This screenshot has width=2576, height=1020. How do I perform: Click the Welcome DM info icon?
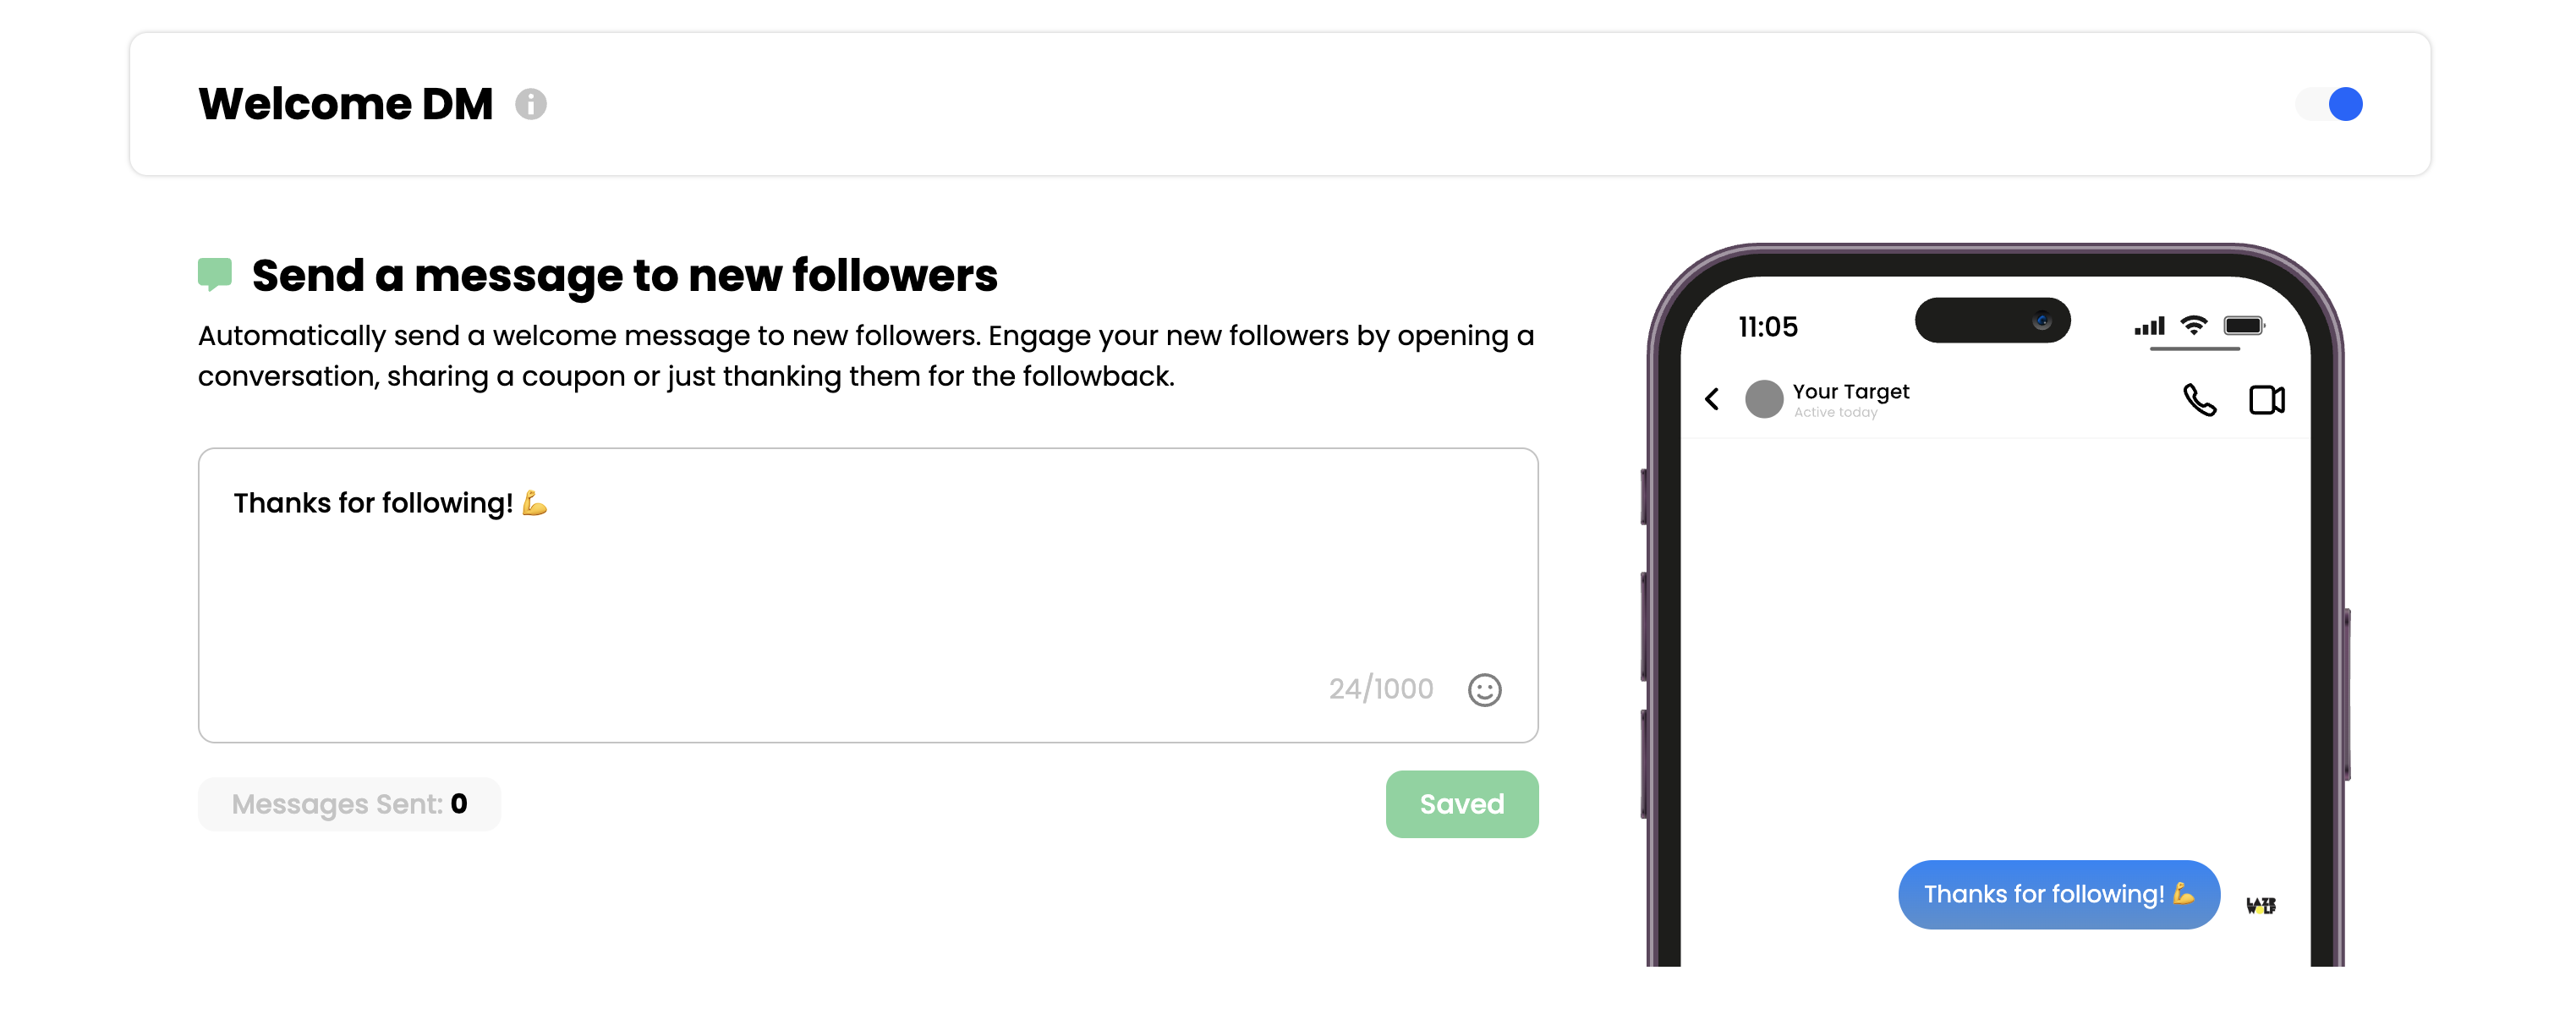coord(530,104)
